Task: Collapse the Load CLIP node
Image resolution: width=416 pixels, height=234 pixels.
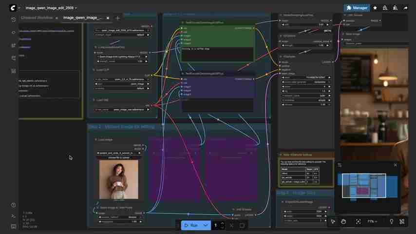Action: [94, 70]
